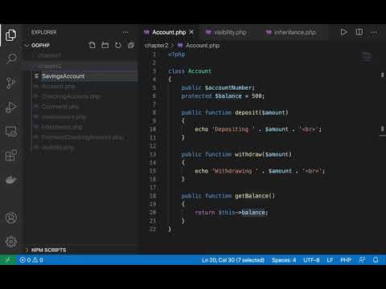Click the New File icon in OOPHP header
Viewport: 386px width, 289px height.
tap(92, 45)
